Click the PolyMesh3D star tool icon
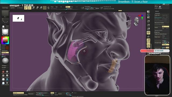The image size is (172, 97). [160, 7]
